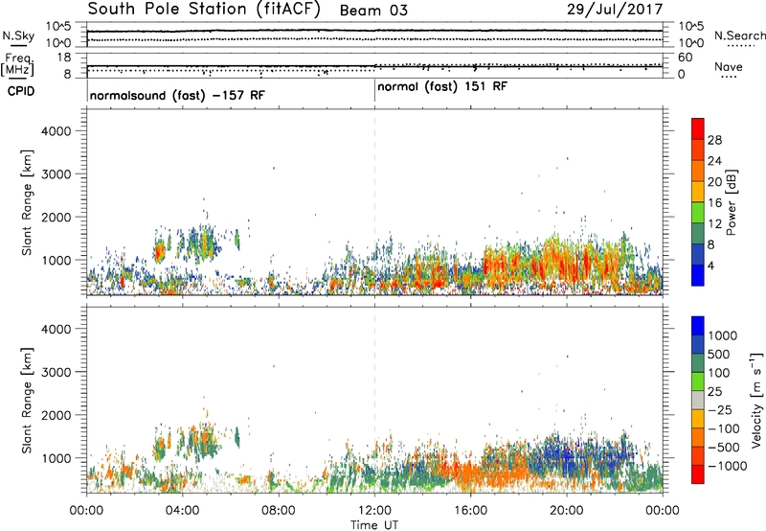Click the 03:00 power echo patch at 1200 km
Viewport: 766px width, 531px height.
pyautogui.click(x=159, y=252)
